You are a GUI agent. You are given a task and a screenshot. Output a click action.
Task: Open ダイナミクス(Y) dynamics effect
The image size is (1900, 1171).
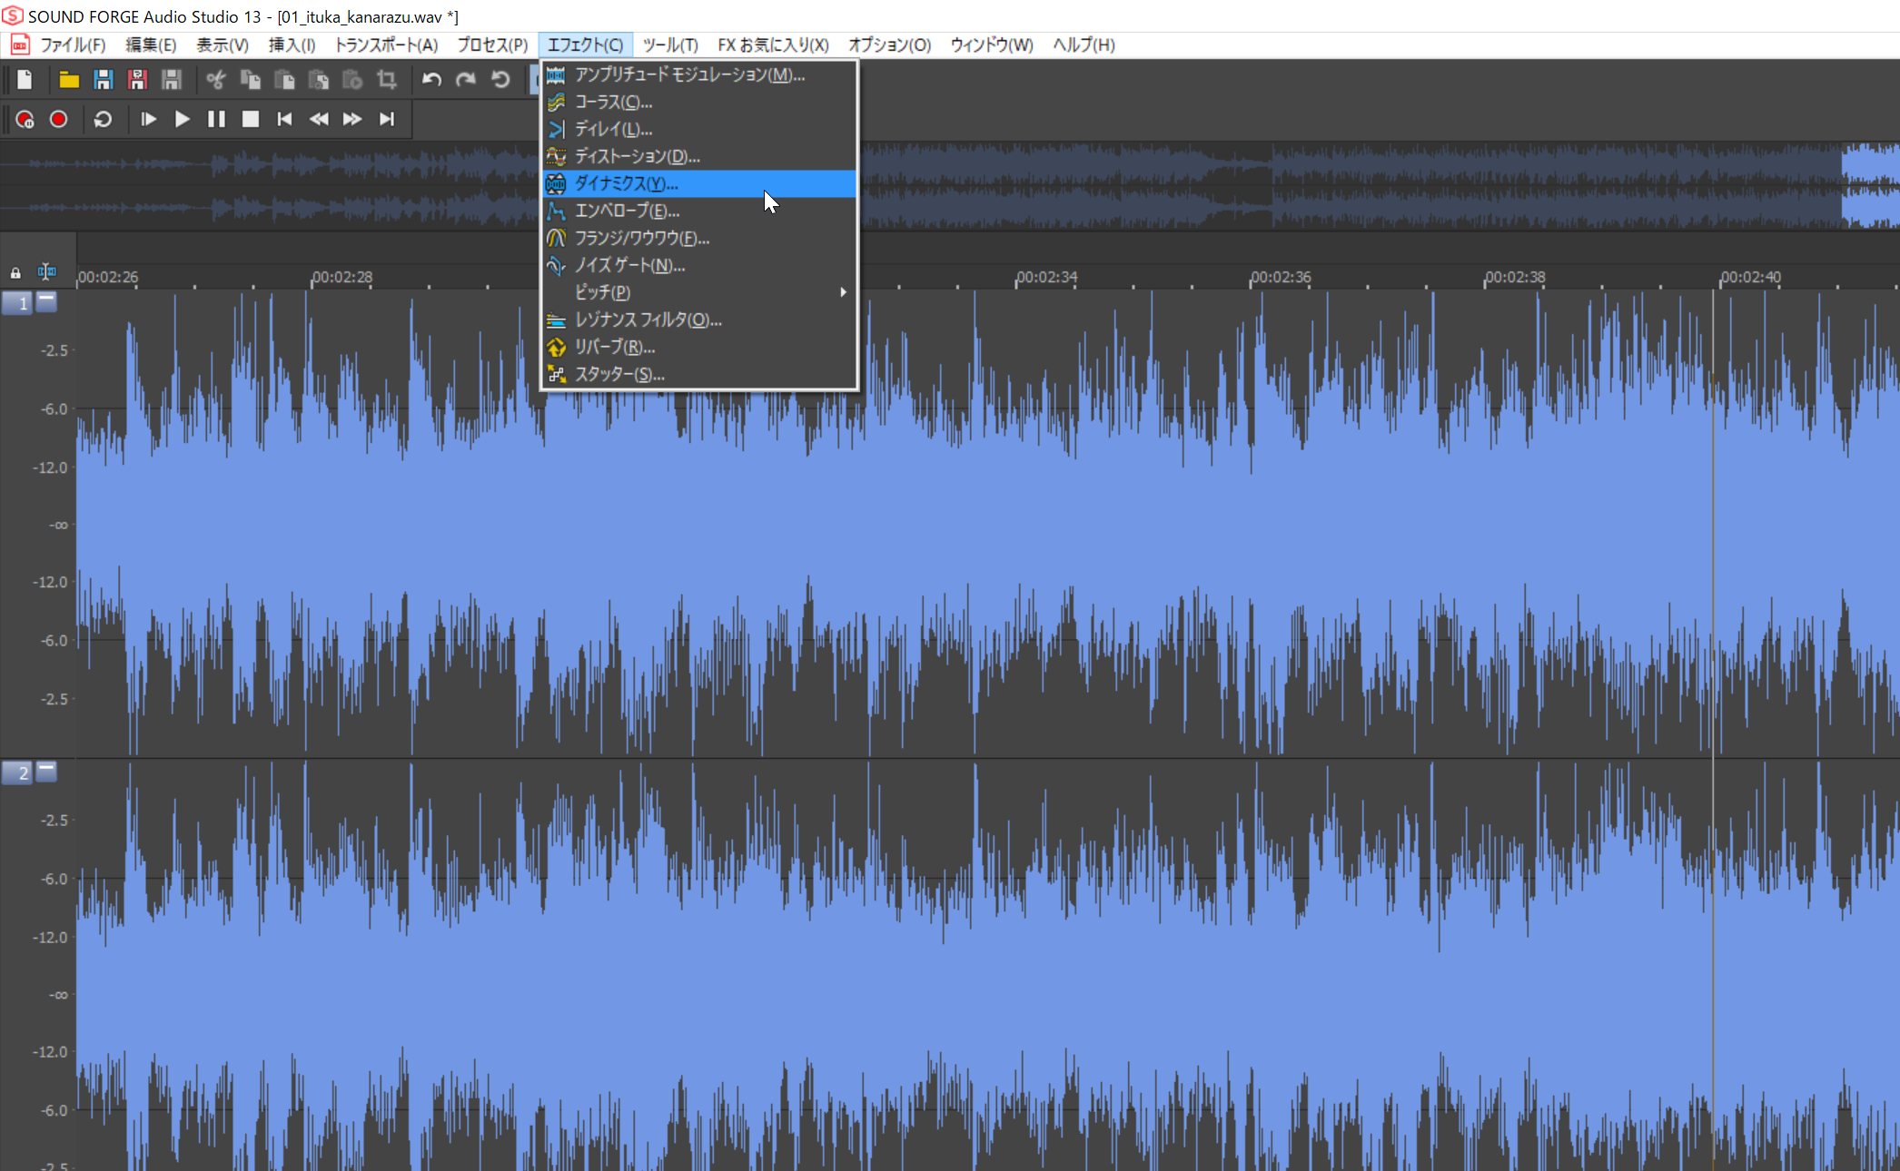[699, 183]
